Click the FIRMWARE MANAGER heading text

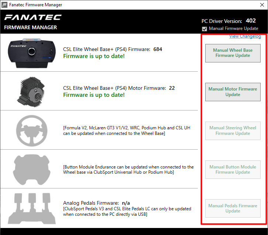click(30, 27)
